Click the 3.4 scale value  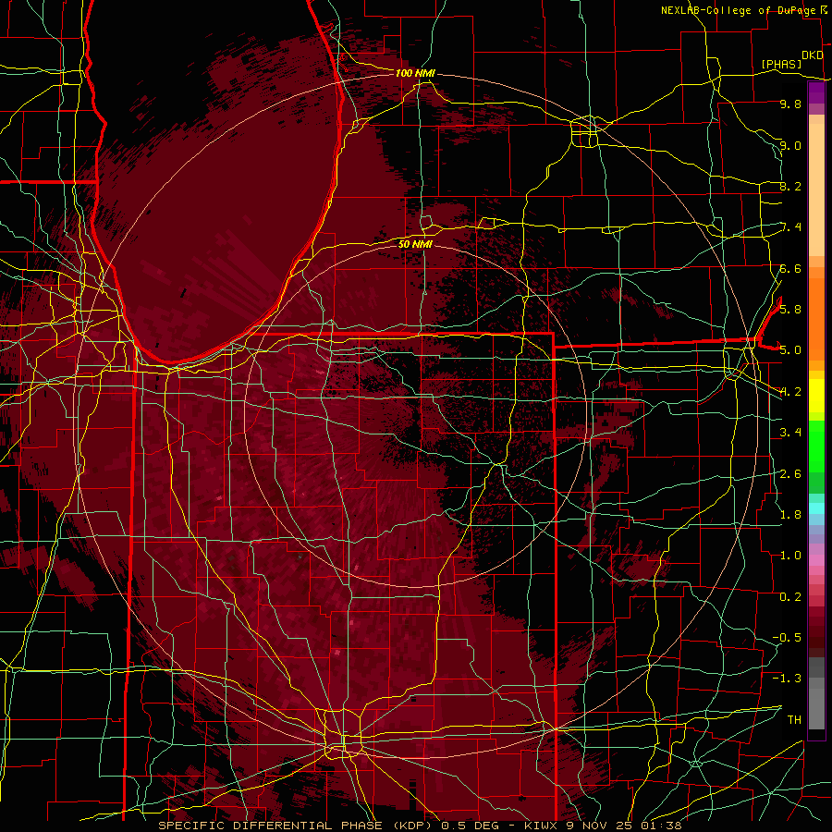[790, 432]
